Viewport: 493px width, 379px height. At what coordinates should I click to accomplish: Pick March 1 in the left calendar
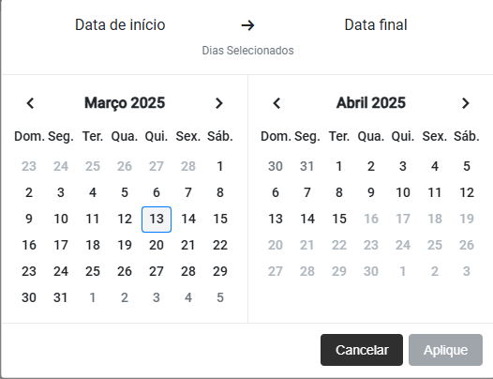pyautogui.click(x=220, y=166)
